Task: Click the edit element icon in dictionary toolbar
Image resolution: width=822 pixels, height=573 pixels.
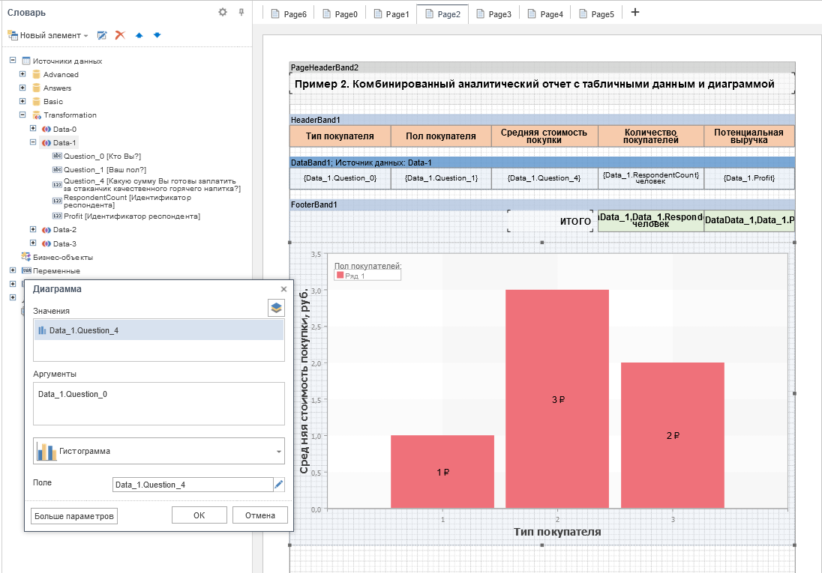Action: click(102, 35)
